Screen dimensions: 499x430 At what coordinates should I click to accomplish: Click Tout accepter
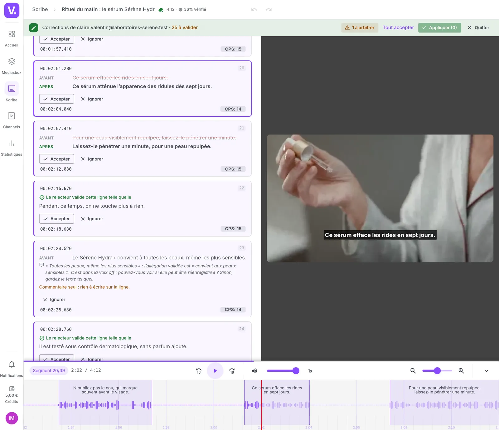[x=398, y=27]
